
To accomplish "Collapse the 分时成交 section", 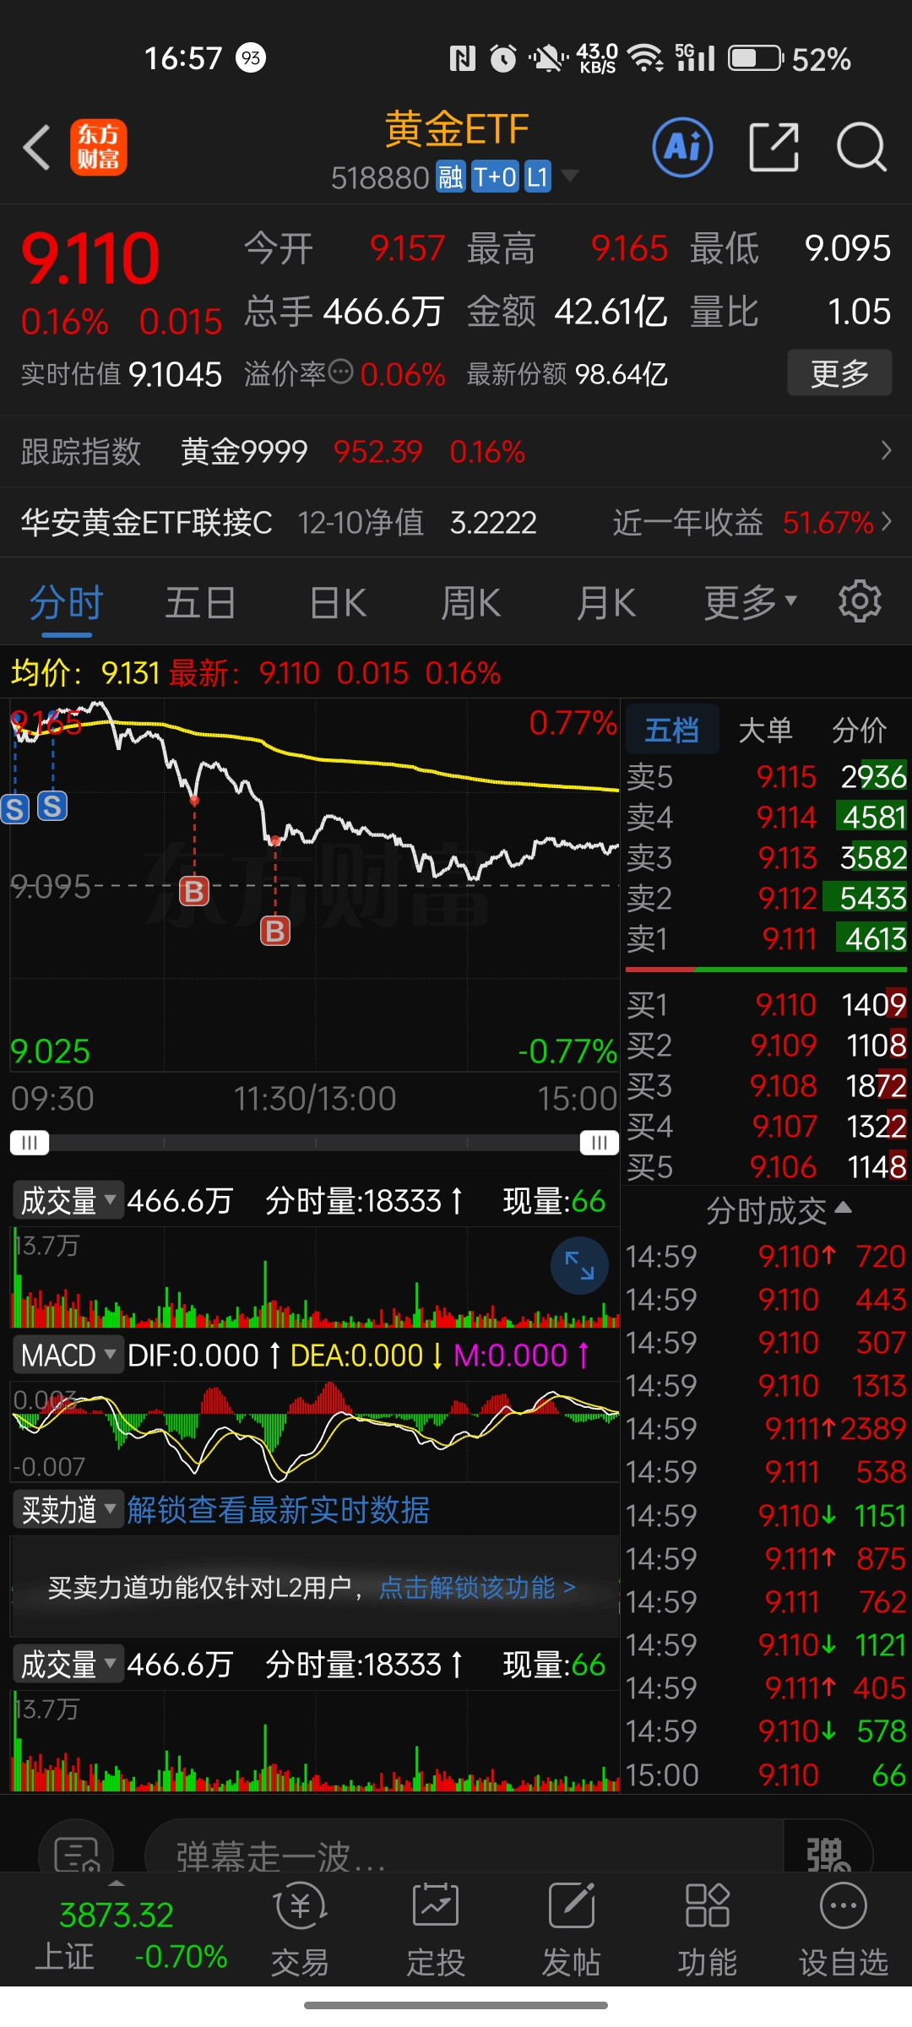I will point(778,1210).
